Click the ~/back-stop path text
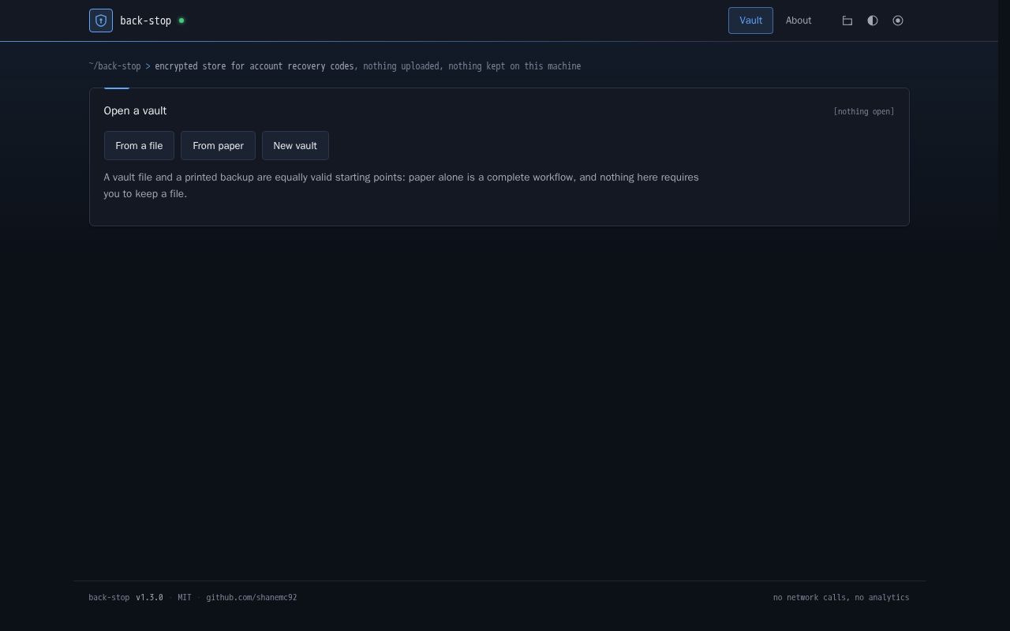This screenshot has height=631, width=1010. (x=115, y=66)
